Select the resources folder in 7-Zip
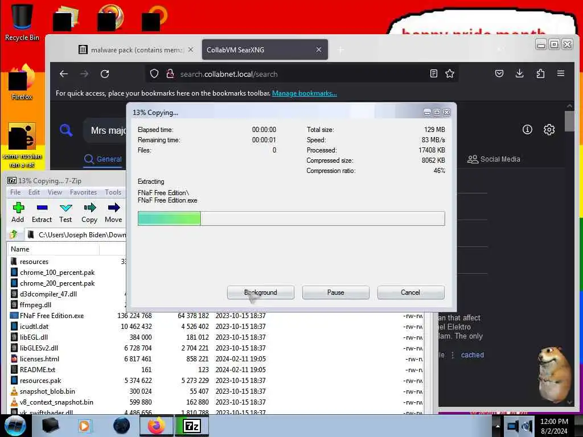Viewport: 583px width, 437px height. [x=34, y=262]
